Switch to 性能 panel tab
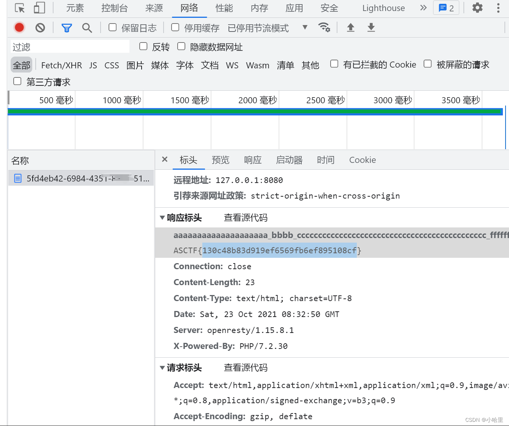The image size is (509, 426). (224, 8)
